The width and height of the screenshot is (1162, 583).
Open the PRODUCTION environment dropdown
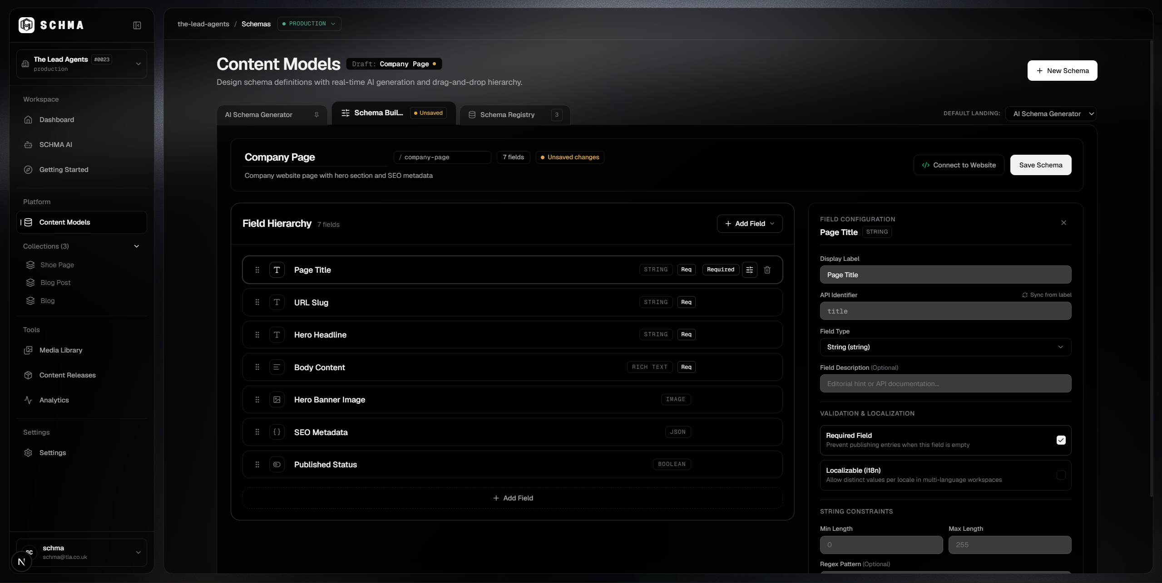309,24
